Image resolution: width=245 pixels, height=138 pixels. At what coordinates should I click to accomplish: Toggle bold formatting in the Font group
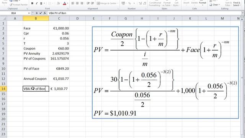(32, 3)
